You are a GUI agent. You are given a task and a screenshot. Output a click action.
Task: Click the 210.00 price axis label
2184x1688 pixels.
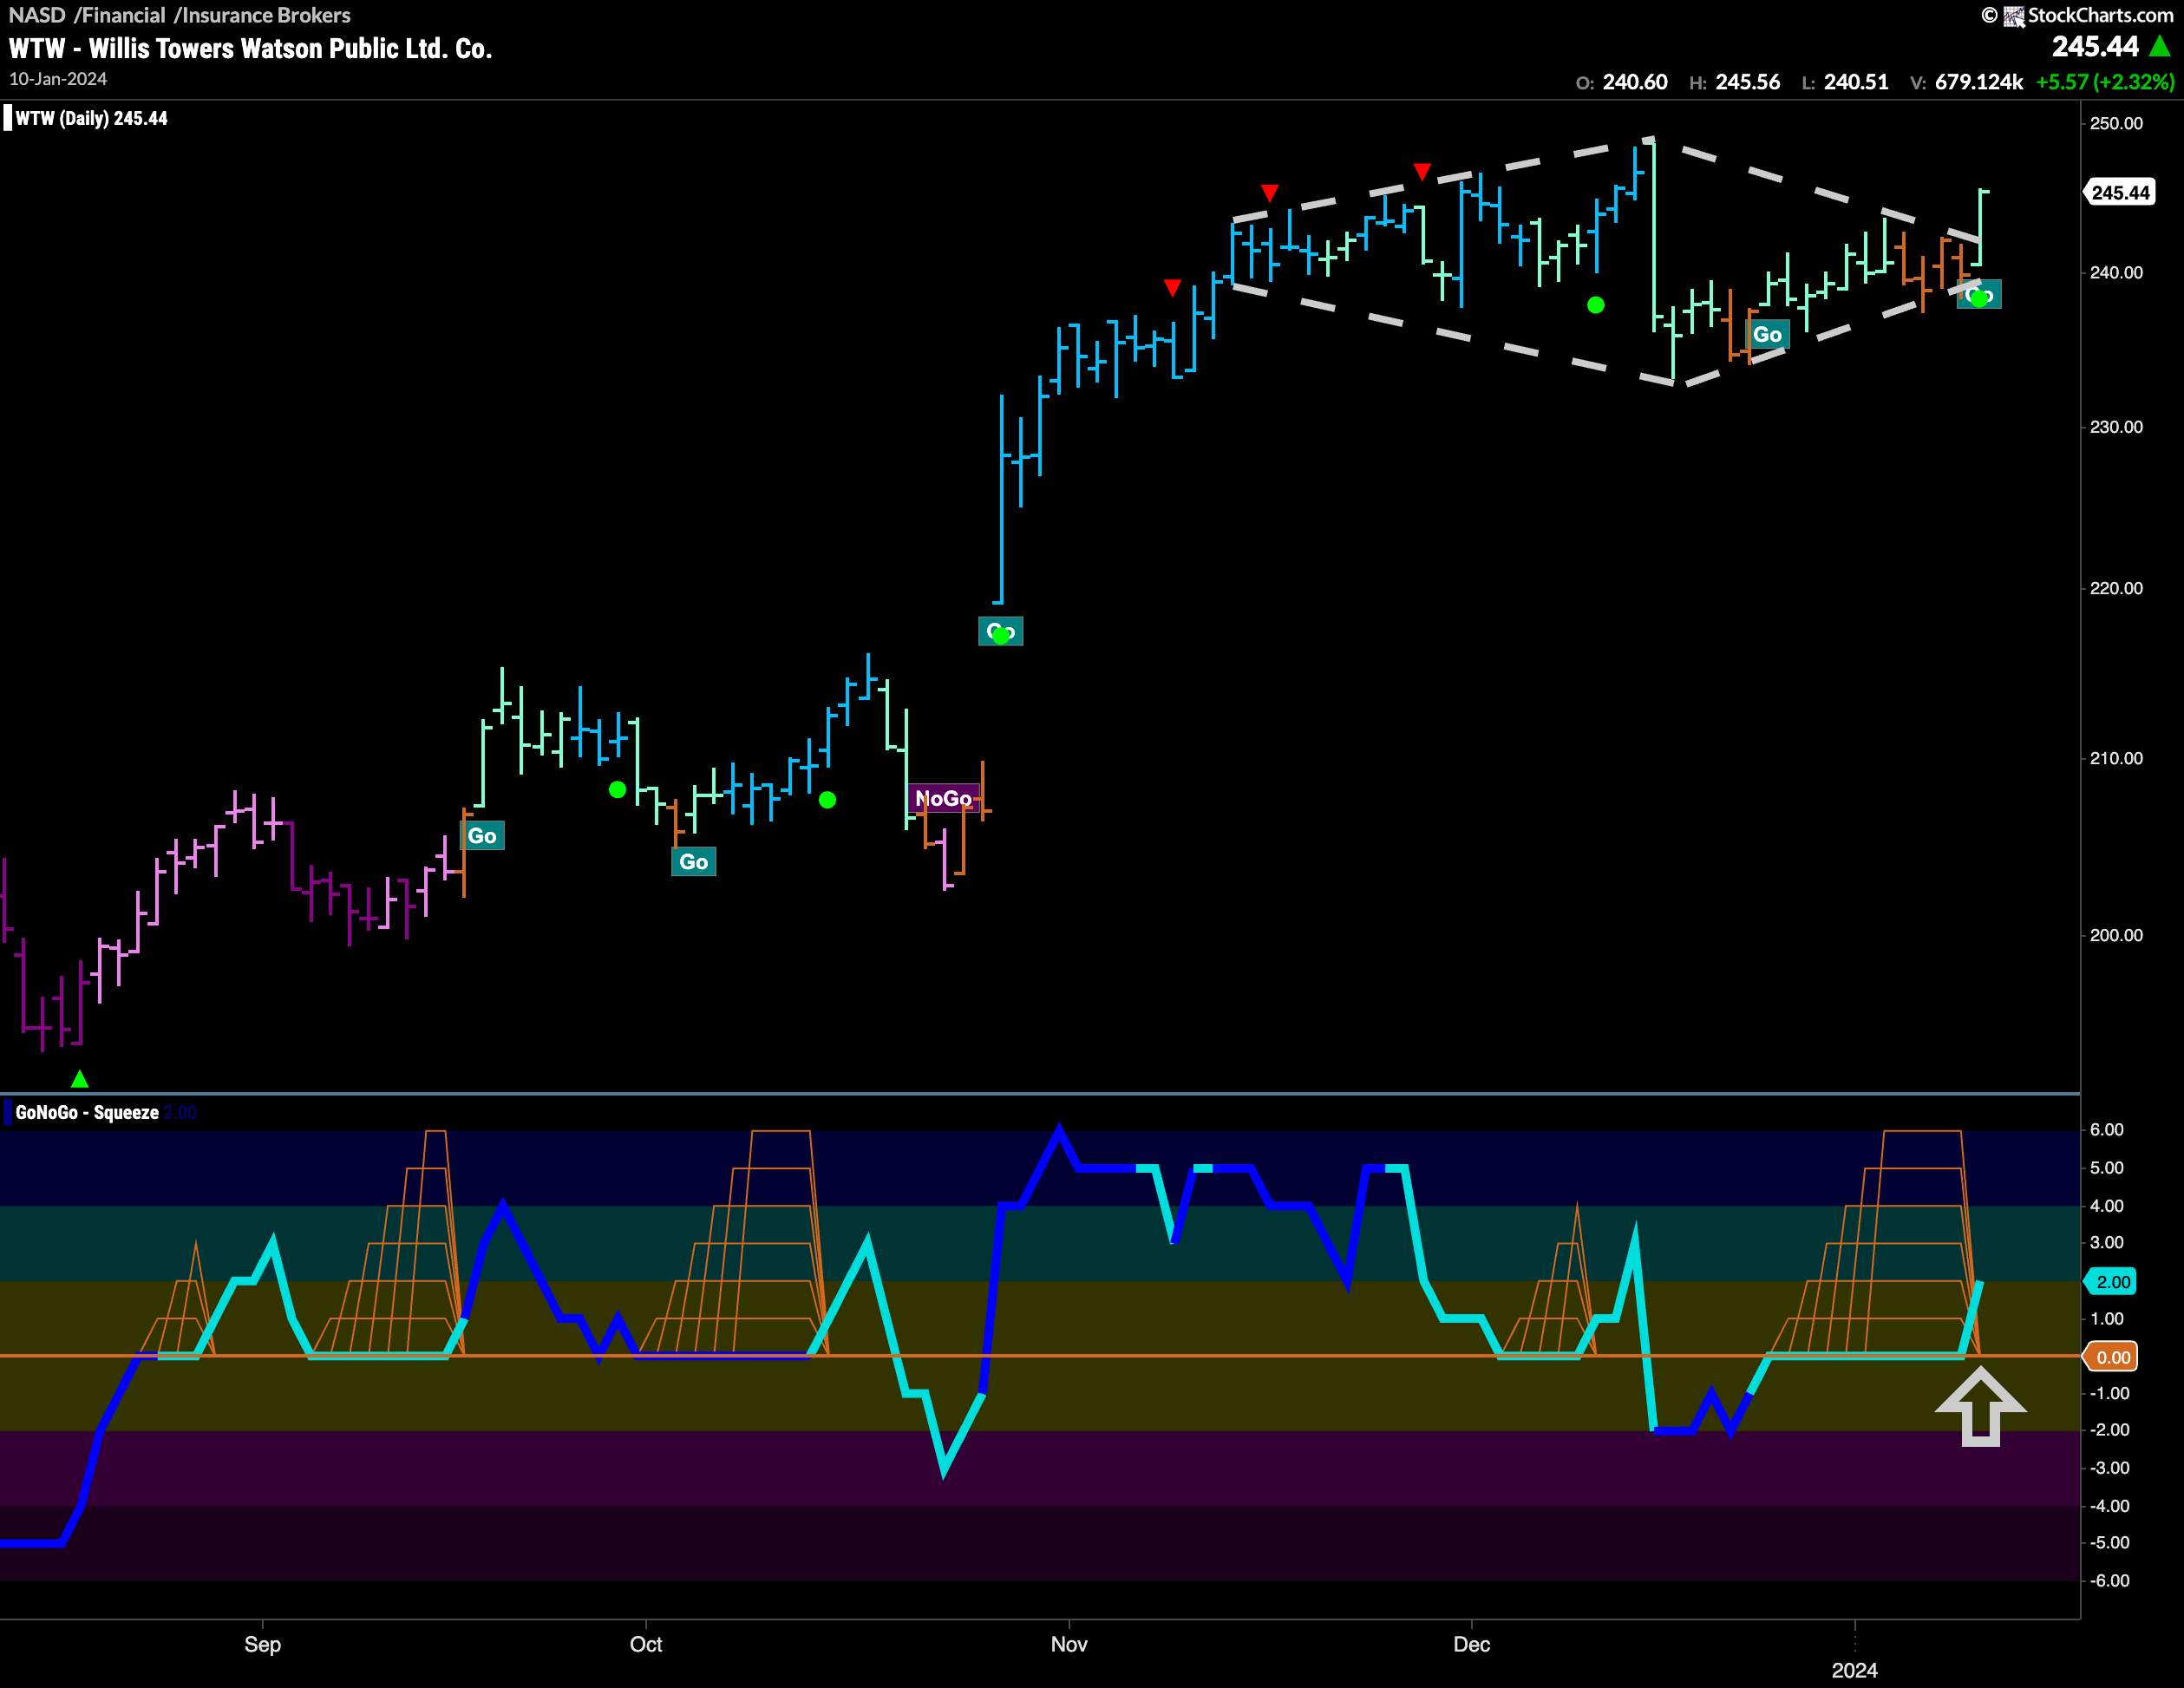[2116, 758]
